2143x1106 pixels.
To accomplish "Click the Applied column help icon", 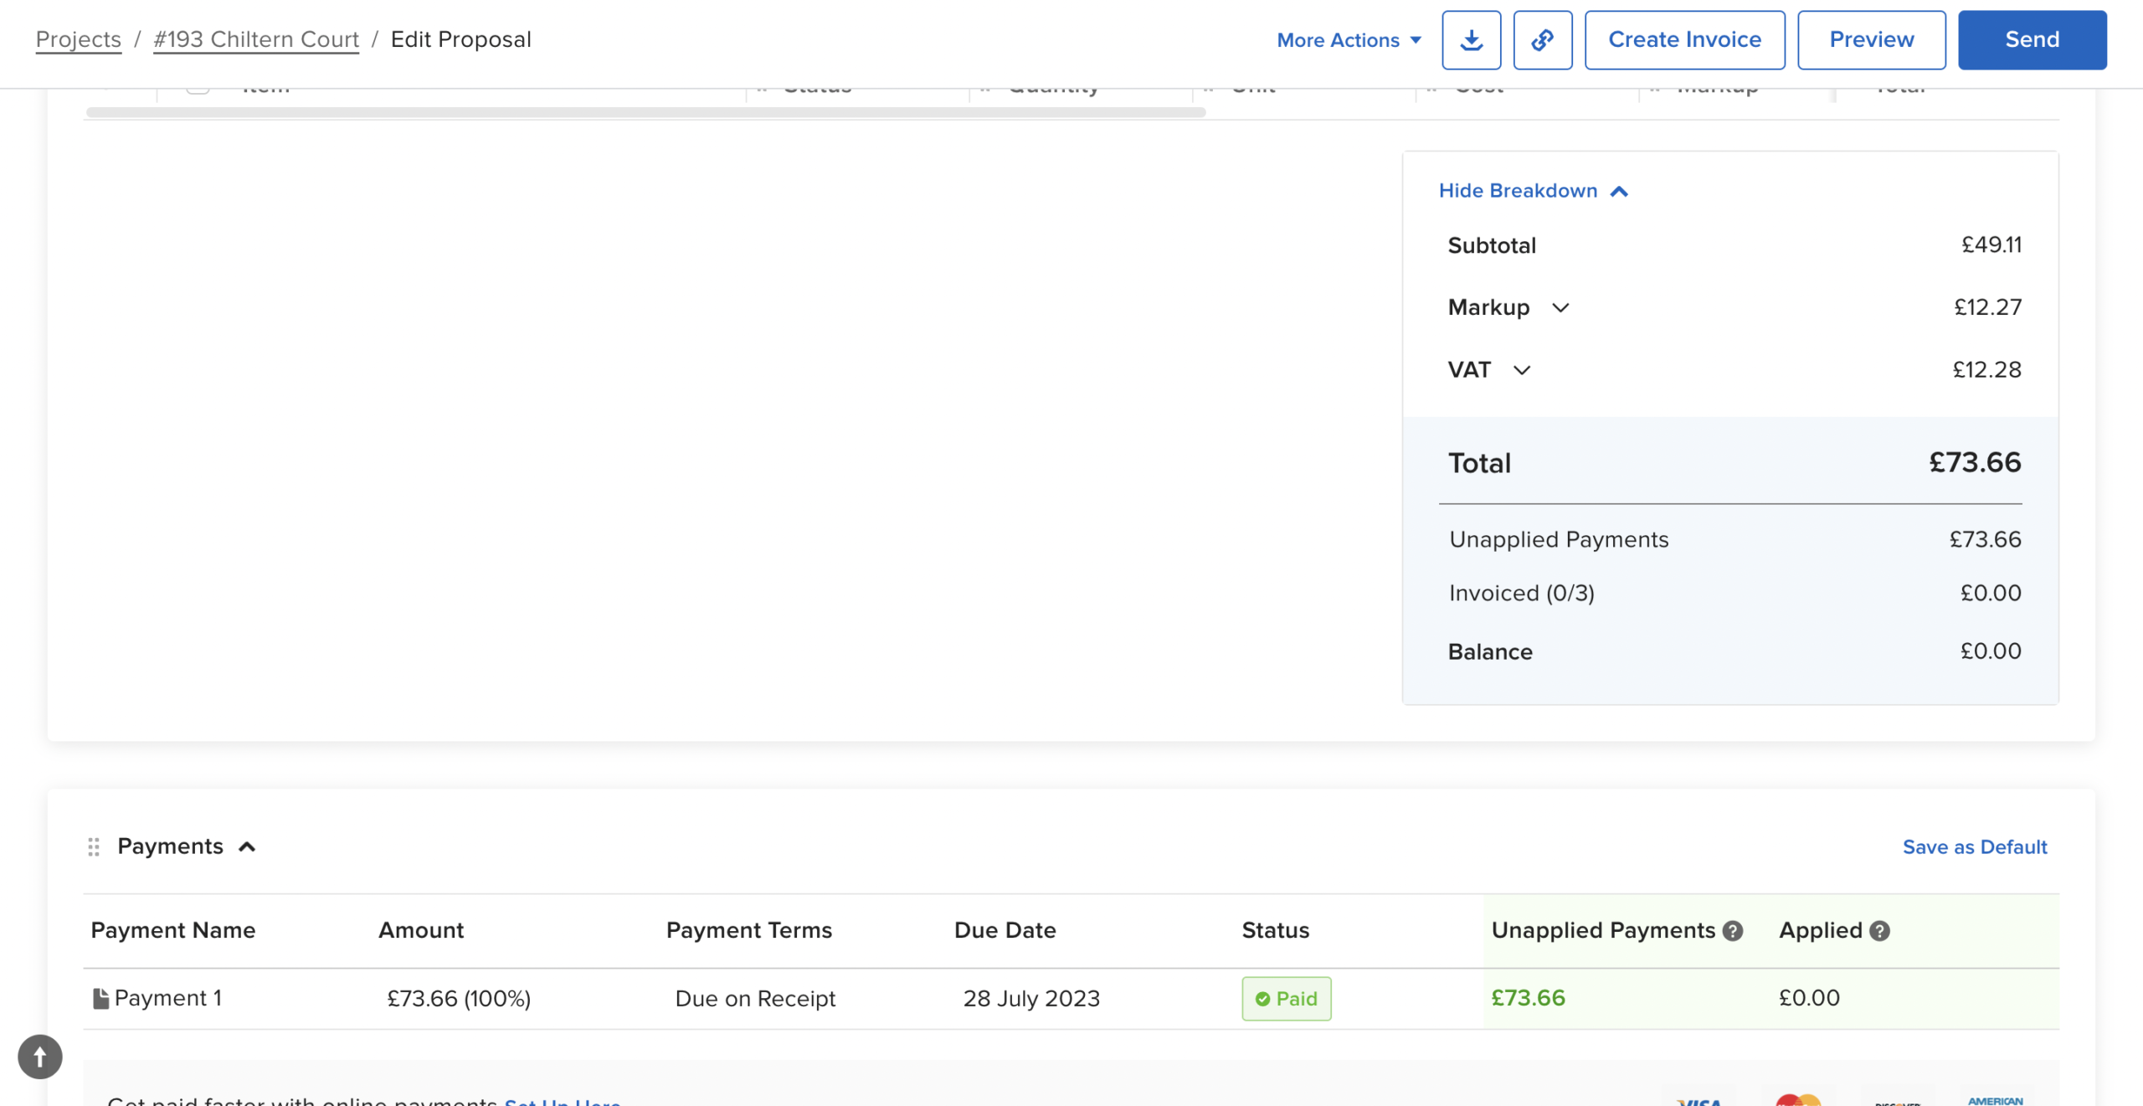I will pyautogui.click(x=1879, y=931).
